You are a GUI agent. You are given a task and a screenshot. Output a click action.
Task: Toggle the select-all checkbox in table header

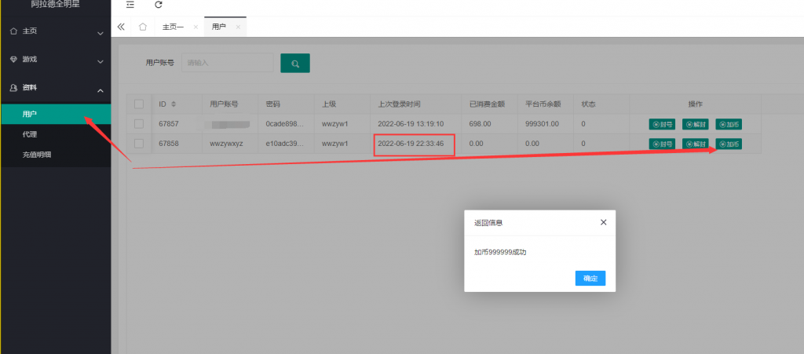[x=139, y=104]
